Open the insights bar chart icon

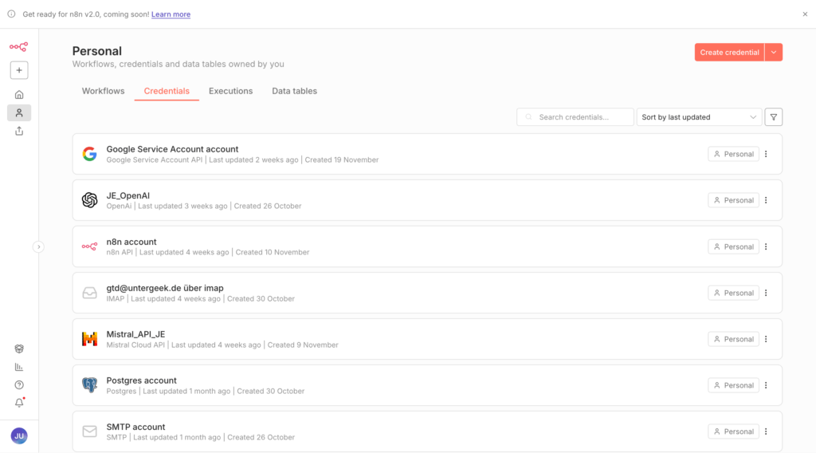[x=19, y=367]
